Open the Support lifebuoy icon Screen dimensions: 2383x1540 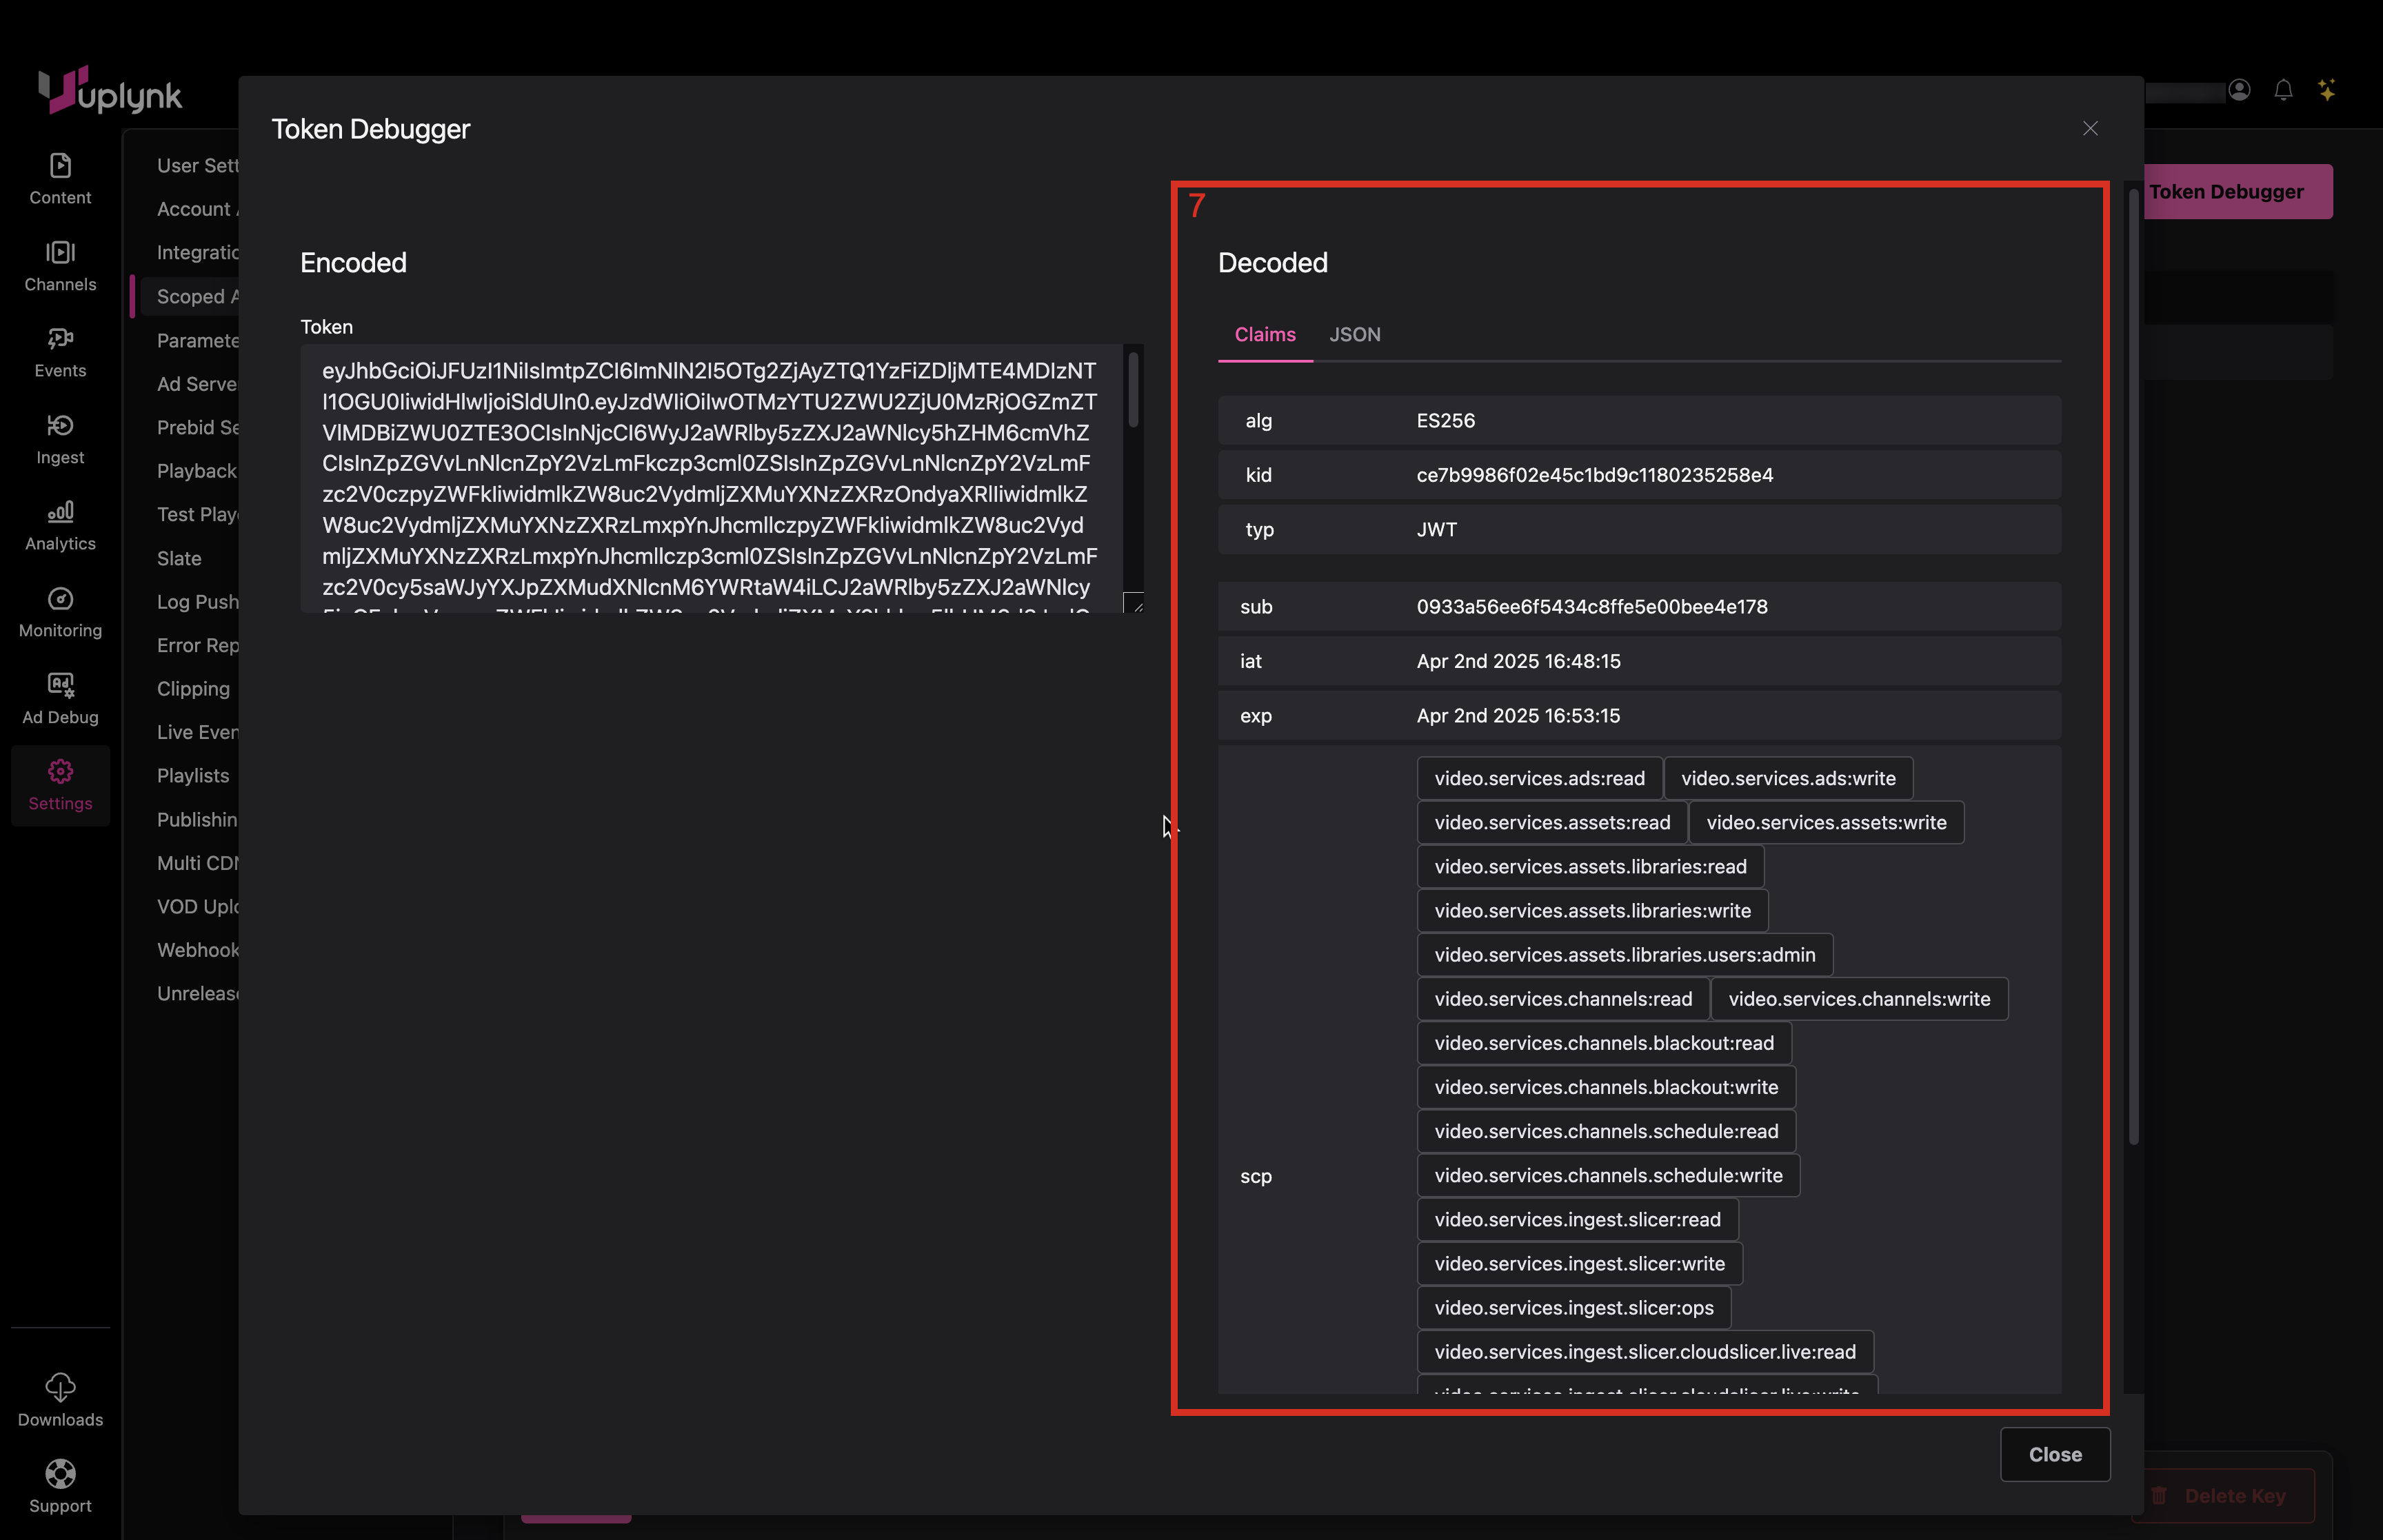[x=60, y=1474]
